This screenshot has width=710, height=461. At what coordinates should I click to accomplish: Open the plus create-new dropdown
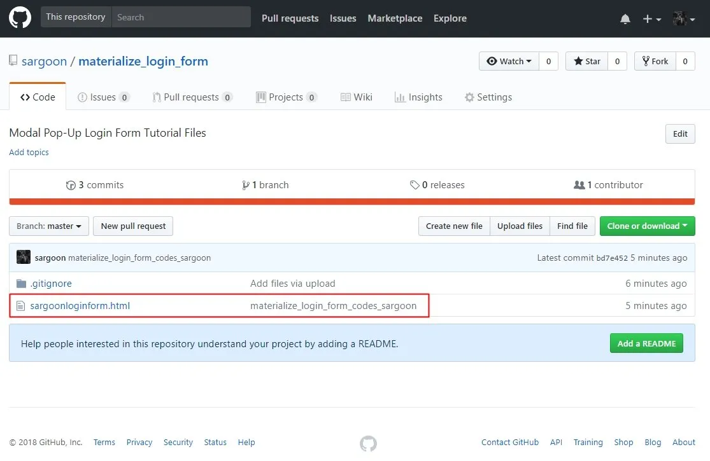[x=651, y=18]
